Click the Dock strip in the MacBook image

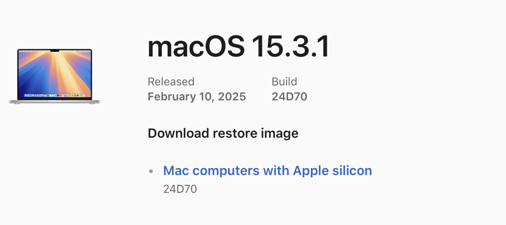click(55, 95)
